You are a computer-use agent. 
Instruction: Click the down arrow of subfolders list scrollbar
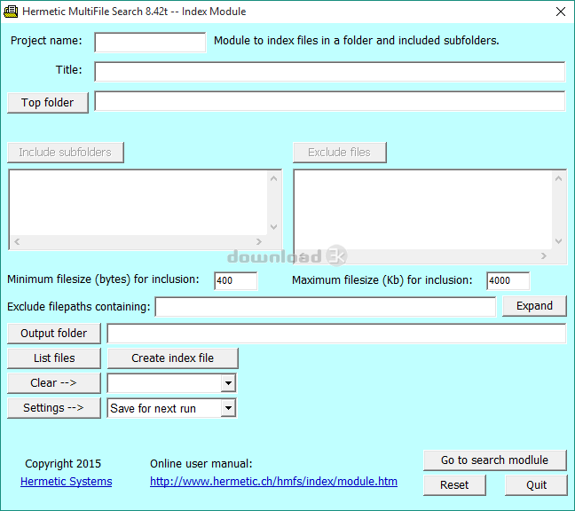[x=273, y=226]
